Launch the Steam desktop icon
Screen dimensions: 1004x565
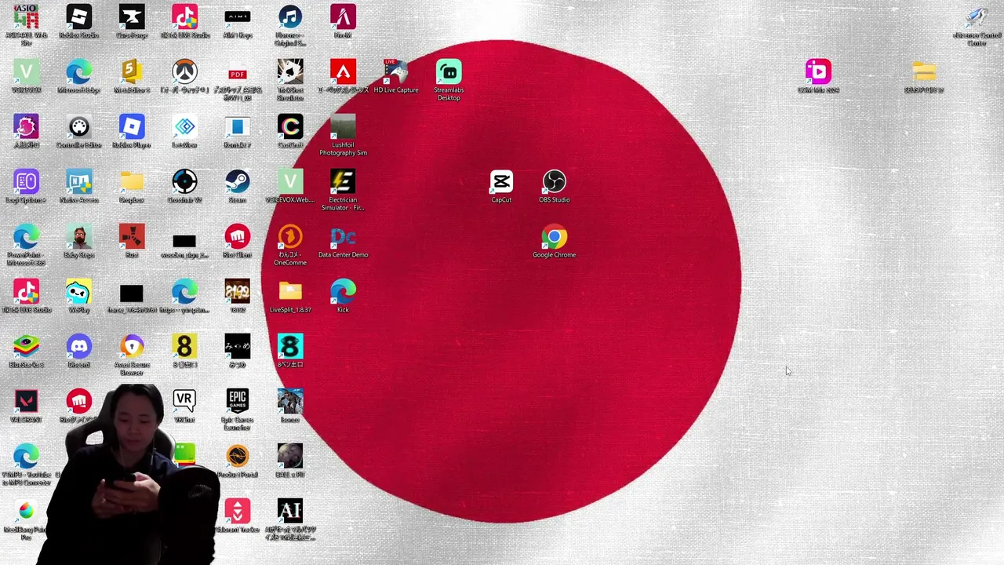point(238,182)
